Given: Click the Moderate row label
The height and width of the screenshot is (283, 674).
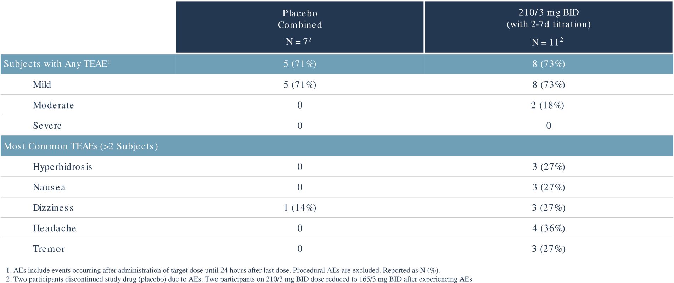Looking at the screenshot, I should pos(54,105).
